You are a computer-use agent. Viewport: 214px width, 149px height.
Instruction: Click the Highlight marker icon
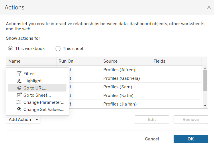pyautogui.click(x=19, y=81)
